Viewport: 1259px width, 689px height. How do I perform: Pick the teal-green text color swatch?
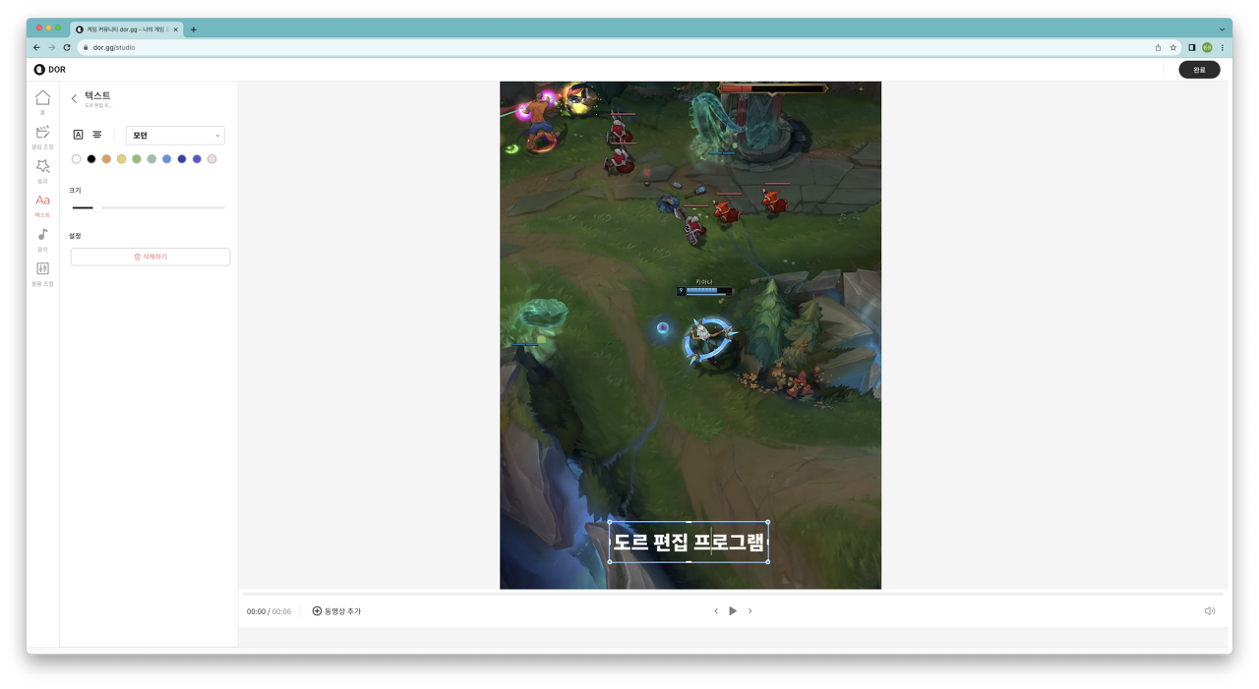[x=151, y=159]
